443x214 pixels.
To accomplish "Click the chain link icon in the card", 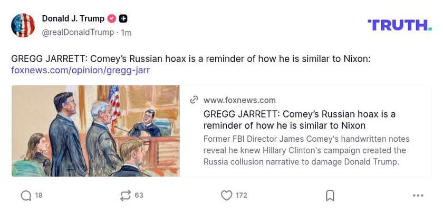I will click(x=194, y=100).
